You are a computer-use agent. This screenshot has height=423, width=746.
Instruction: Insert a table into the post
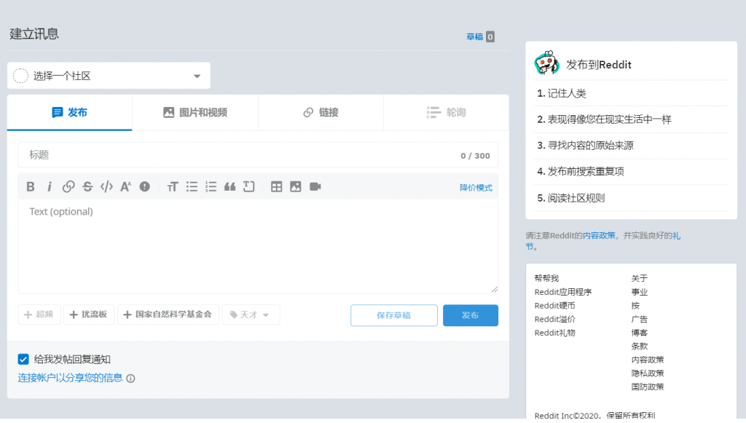pos(276,187)
